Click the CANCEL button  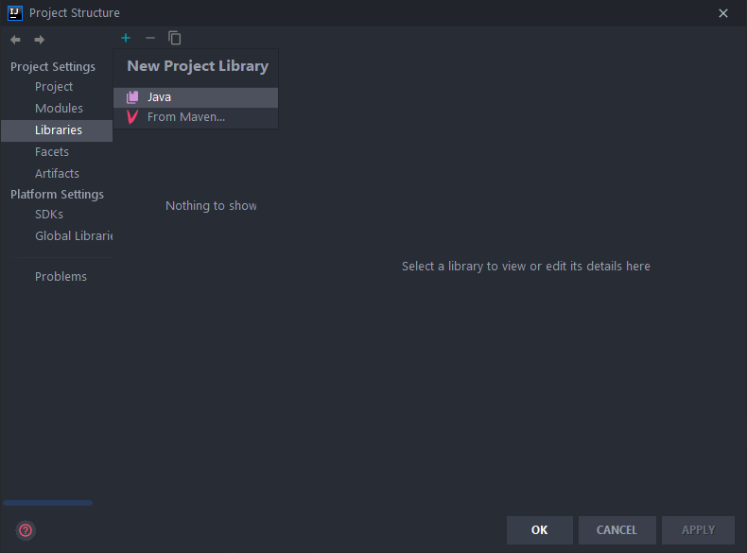tap(617, 530)
